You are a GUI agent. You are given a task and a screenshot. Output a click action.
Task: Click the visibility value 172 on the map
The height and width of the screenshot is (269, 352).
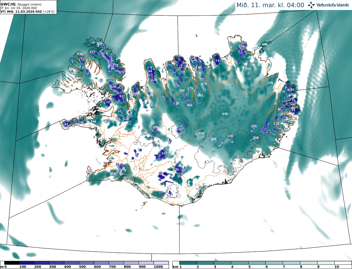pos(116,65)
